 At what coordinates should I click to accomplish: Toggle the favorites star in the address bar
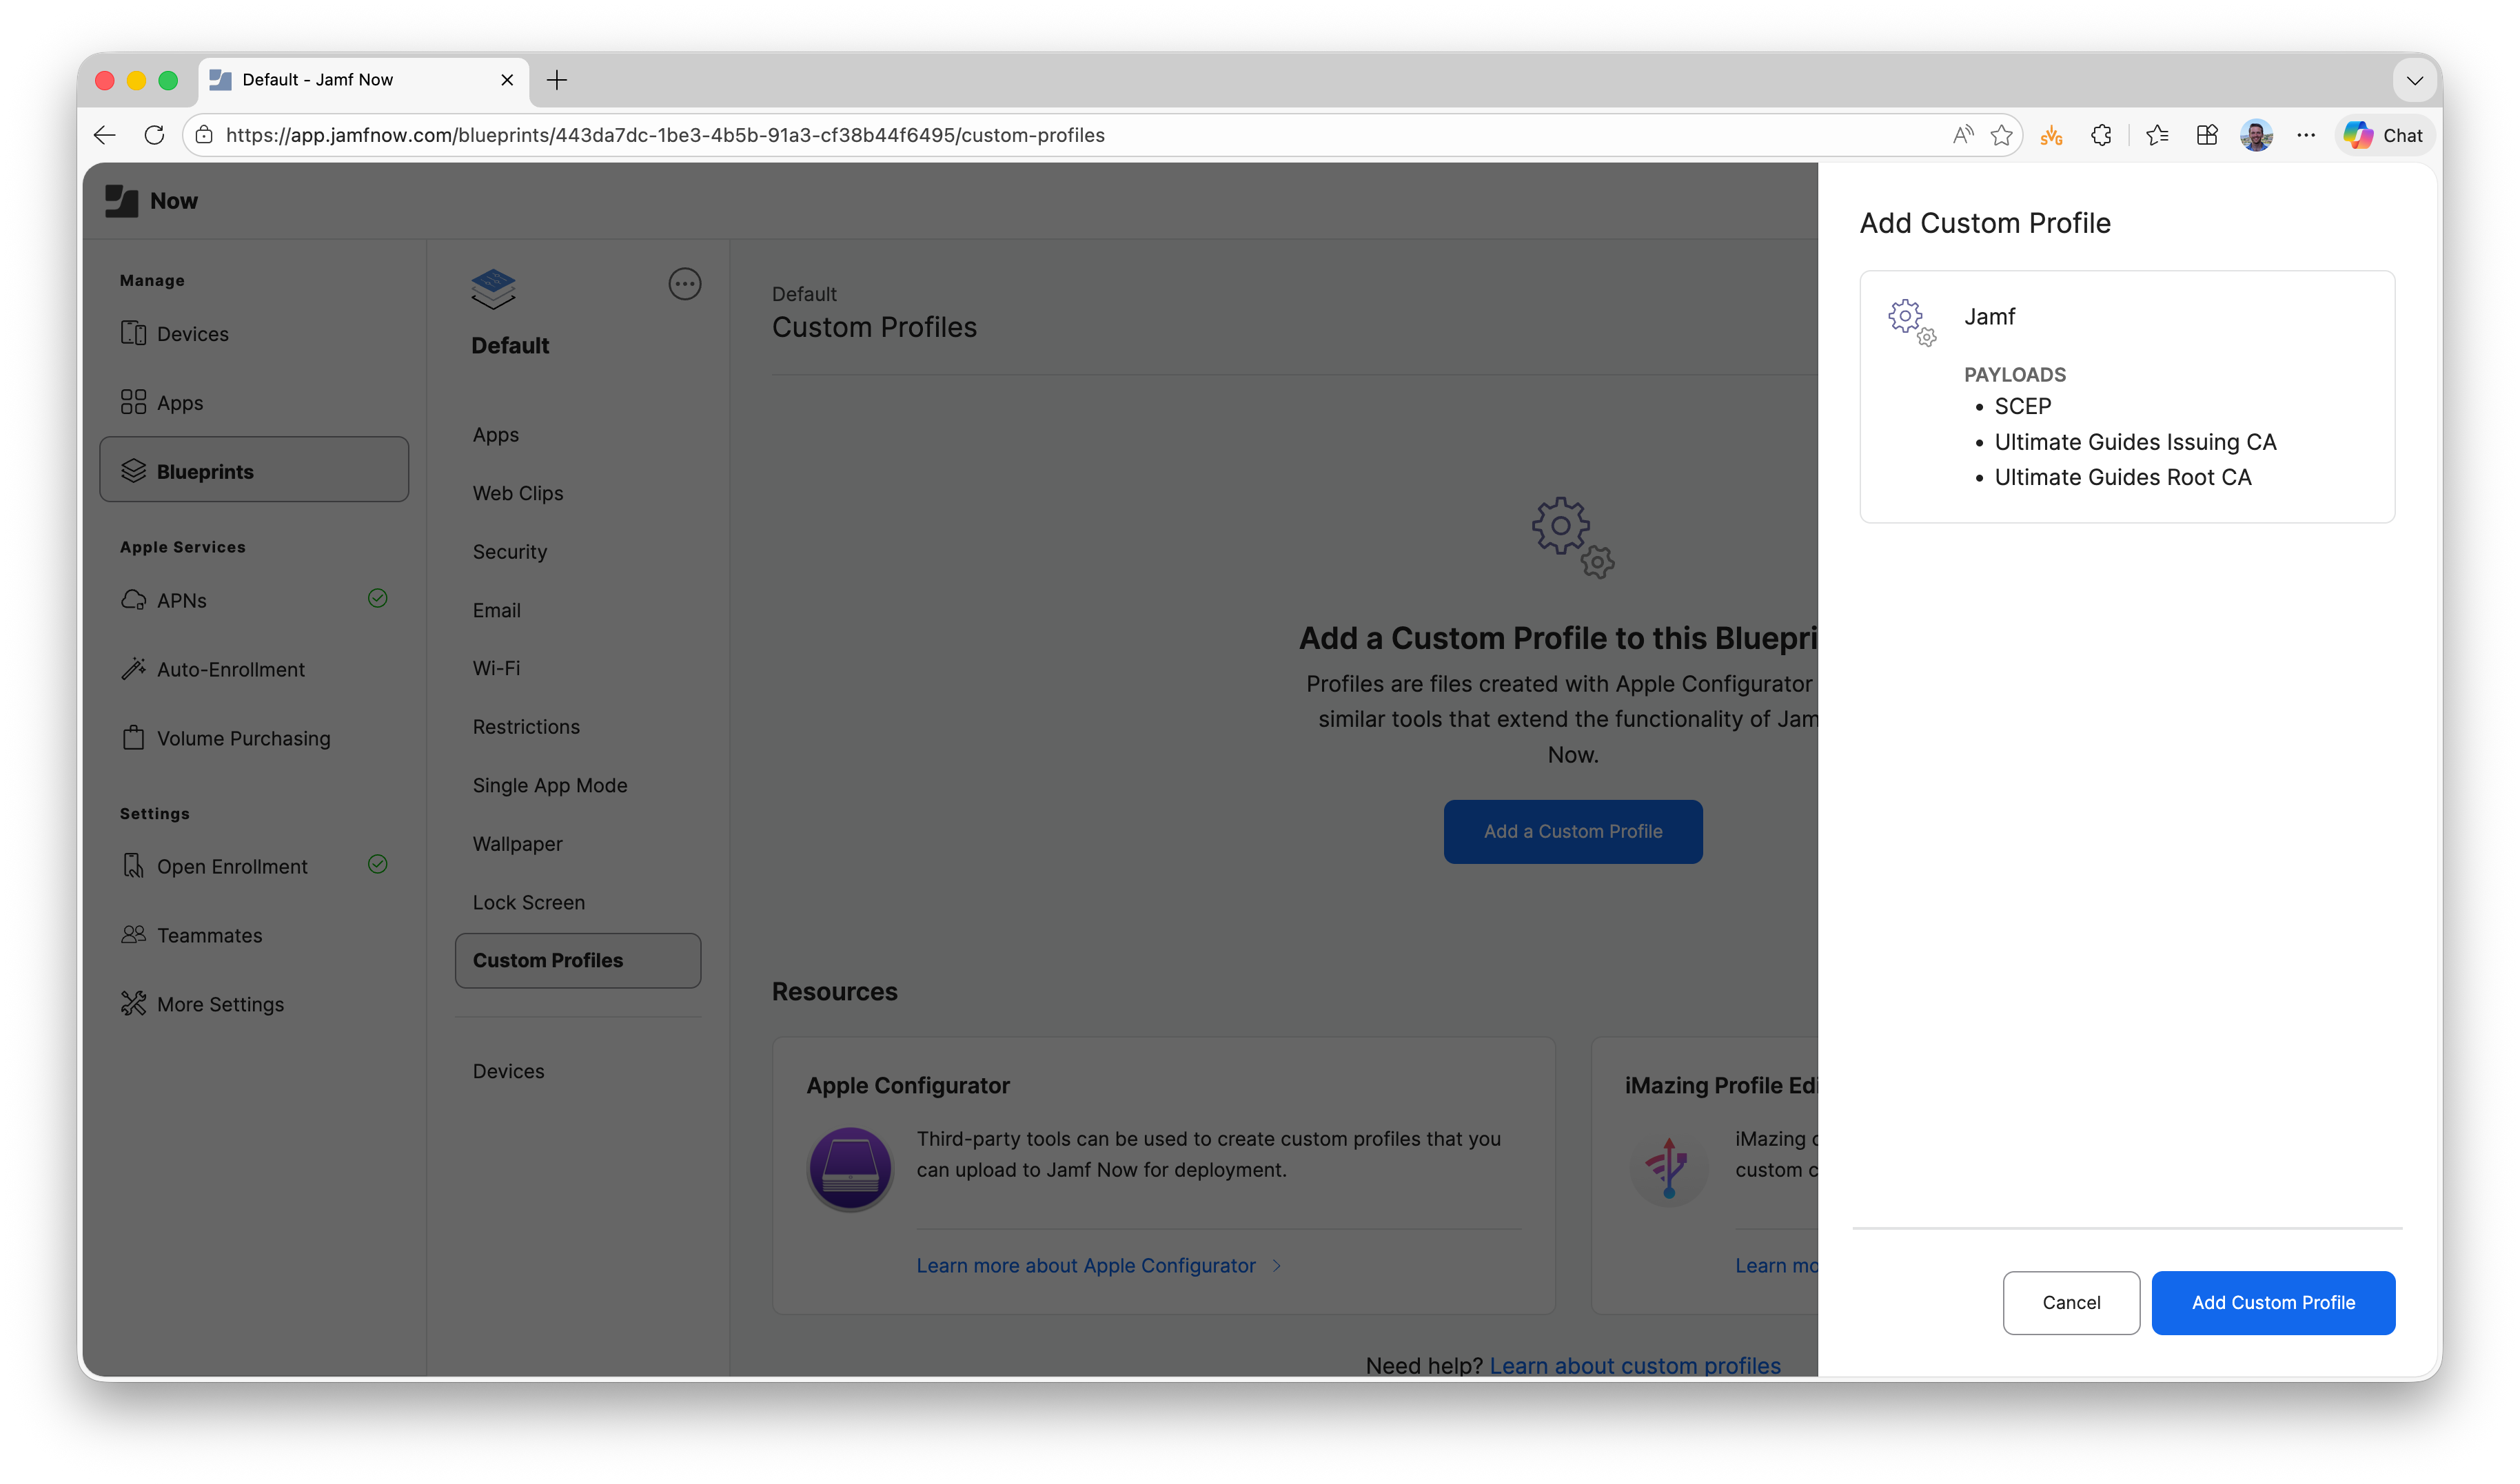coord(2001,135)
